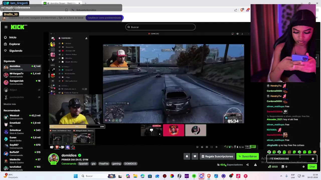The image size is (321, 180).
Task: Open Westcol recommended channel
Action: tap(22, 117)
